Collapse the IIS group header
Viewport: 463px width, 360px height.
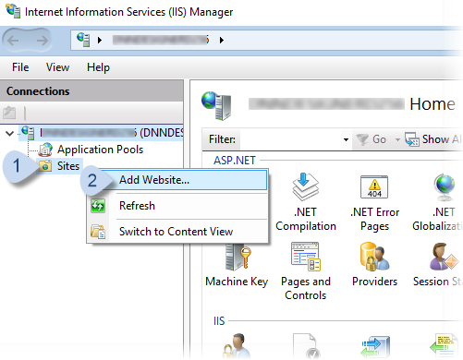pos(219,321)
